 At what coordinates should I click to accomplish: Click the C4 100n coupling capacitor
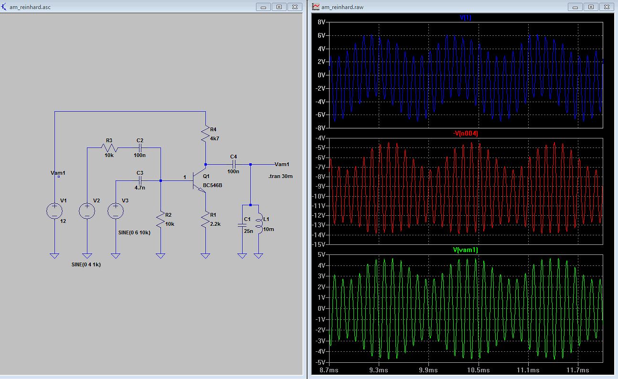(234, 164)
